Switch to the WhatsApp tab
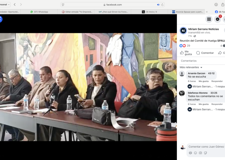Image resolution: width=225 pixels, height=160 pixels. pos(39,12)
